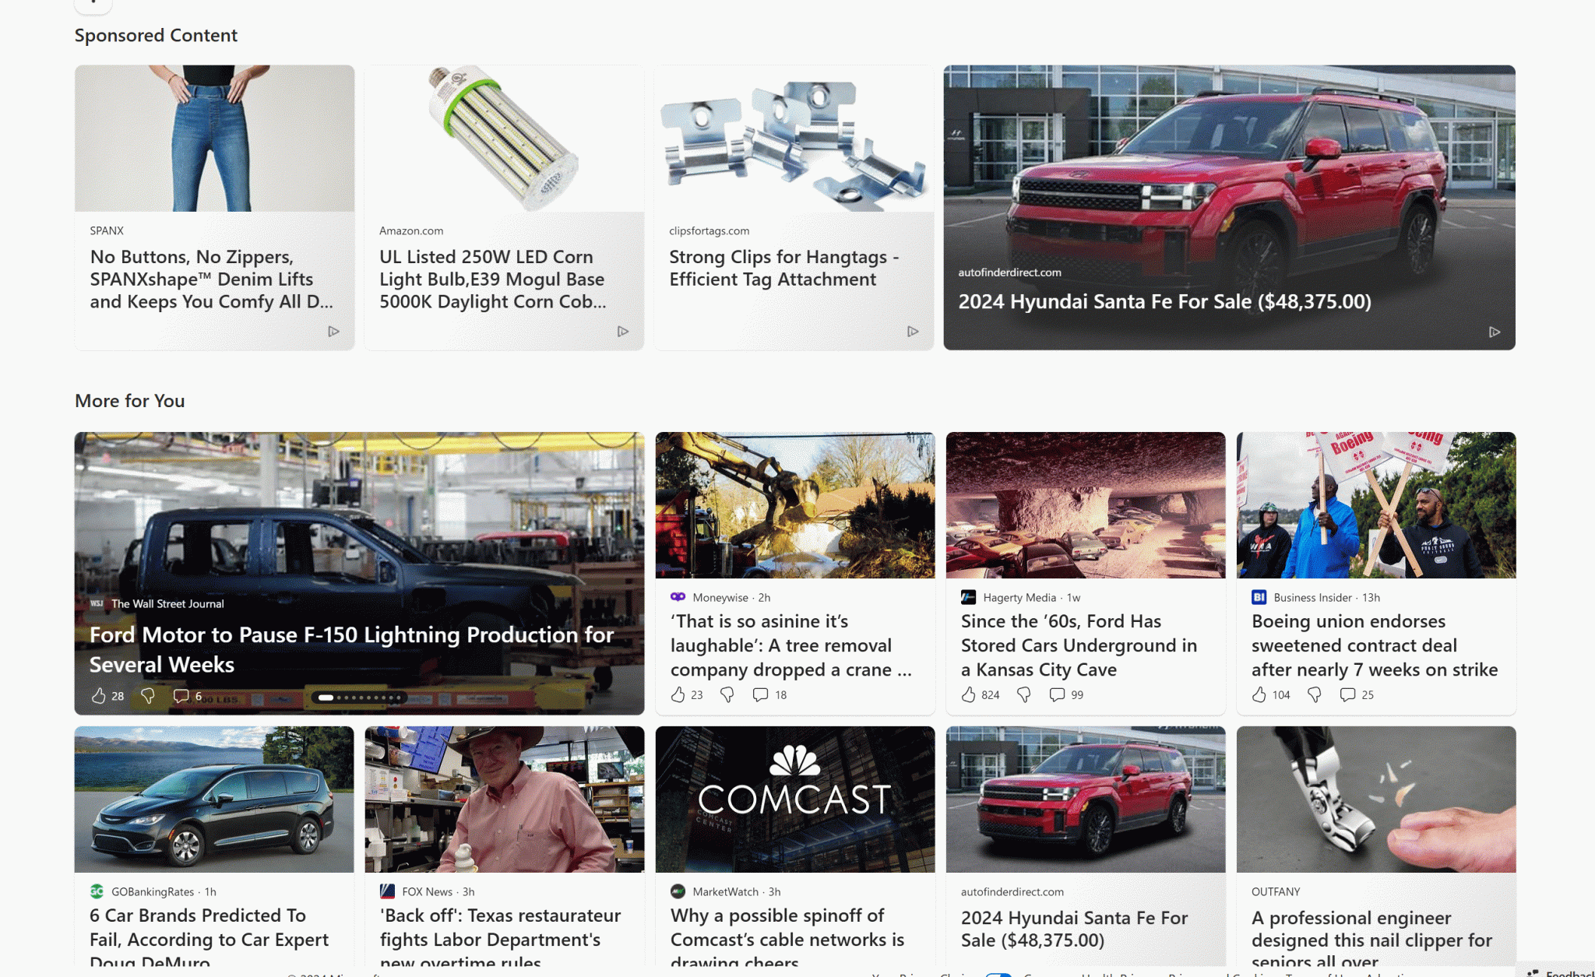This screenshot has height=977, width=1595.
Task: Click the 'Moneywise · 2h' source line
Action: tap(731, 597)
